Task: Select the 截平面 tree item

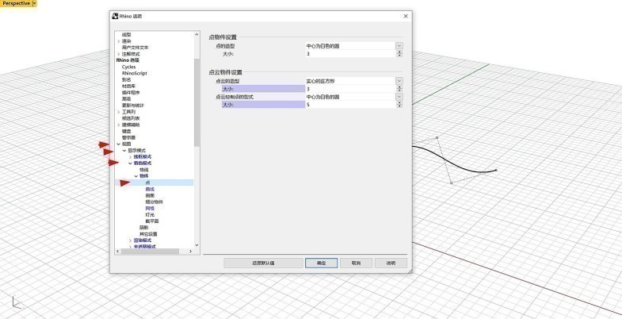Action: click(x=152, y=221)
